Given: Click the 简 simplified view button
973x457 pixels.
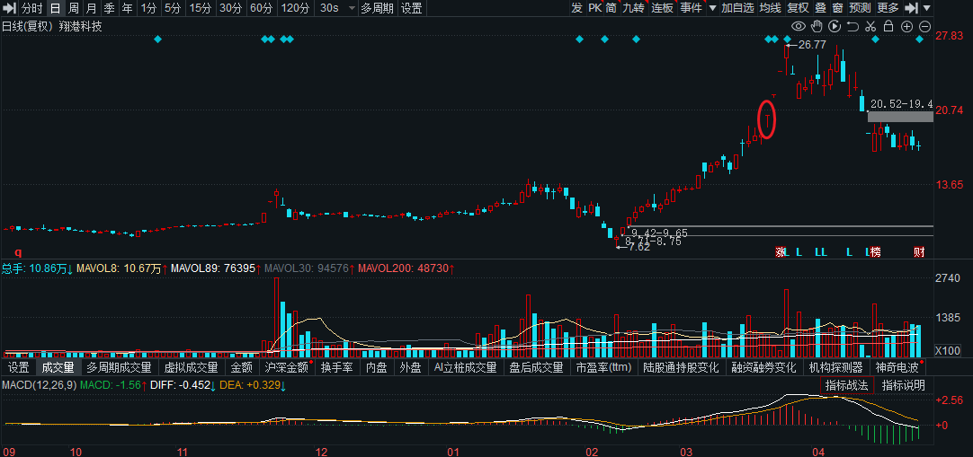Looking at the screenshot, I should (x=611, y=8).
